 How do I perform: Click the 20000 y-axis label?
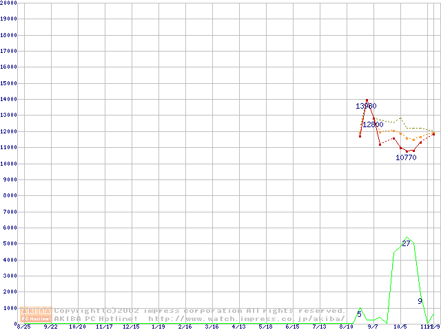[x=9, y=3]
